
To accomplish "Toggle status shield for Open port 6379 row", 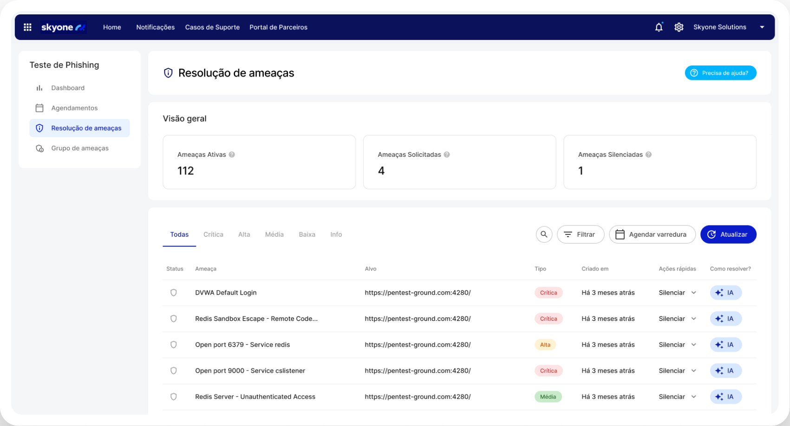I will 174,345.
